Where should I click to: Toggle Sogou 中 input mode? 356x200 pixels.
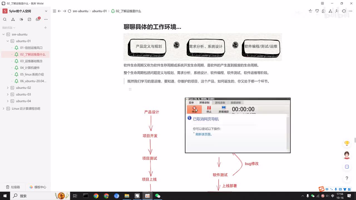327,189
